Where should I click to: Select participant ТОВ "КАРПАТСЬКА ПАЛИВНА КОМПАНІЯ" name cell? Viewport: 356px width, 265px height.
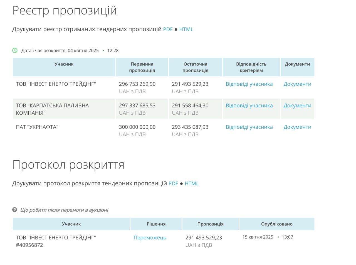[x=64, y=109]
